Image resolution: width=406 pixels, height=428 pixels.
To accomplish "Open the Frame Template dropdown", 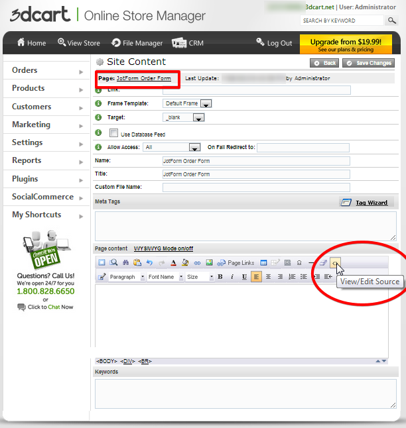I will click(x=206, y=103).
